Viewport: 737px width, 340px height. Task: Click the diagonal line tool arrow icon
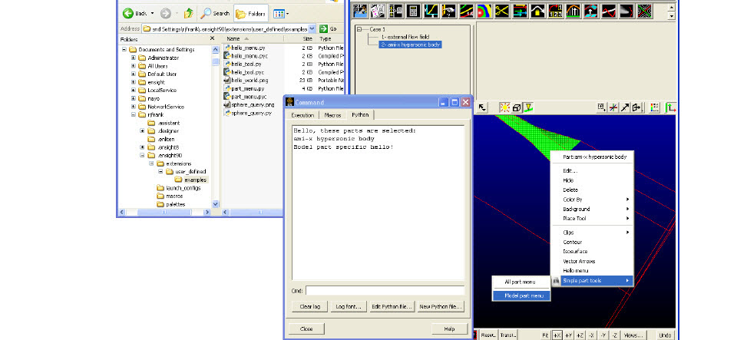625,107
